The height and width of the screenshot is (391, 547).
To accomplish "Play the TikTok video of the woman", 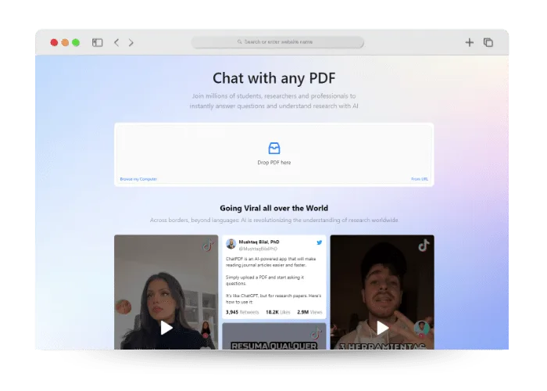I will 166,328.
